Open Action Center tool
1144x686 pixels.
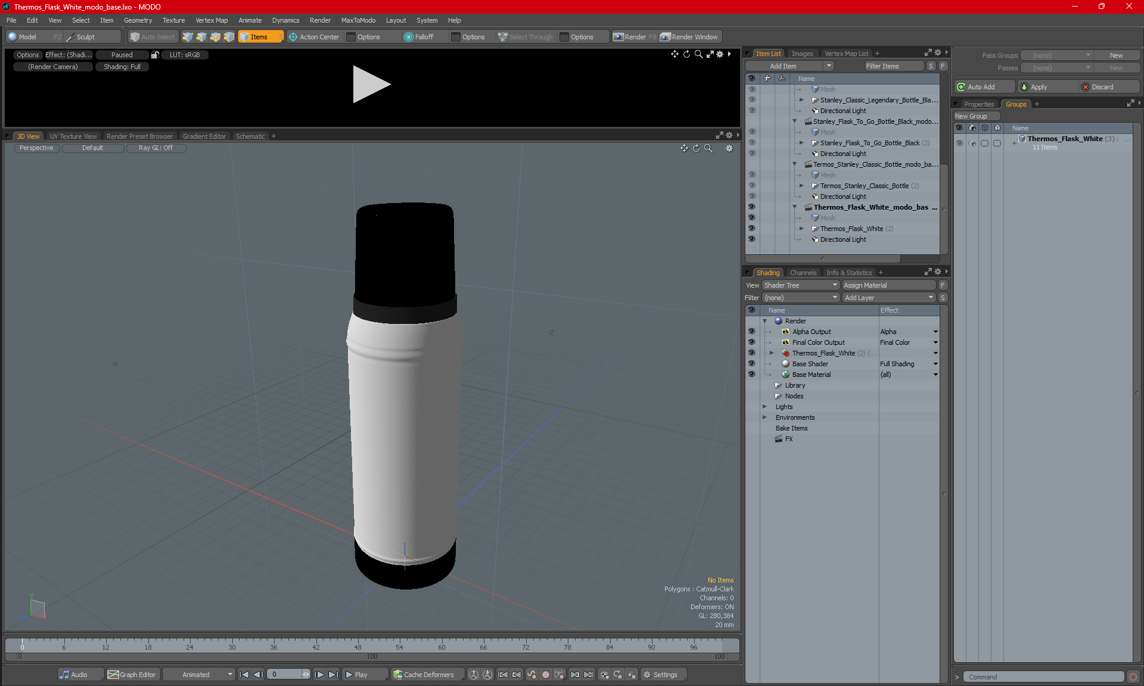pos(314,37)
